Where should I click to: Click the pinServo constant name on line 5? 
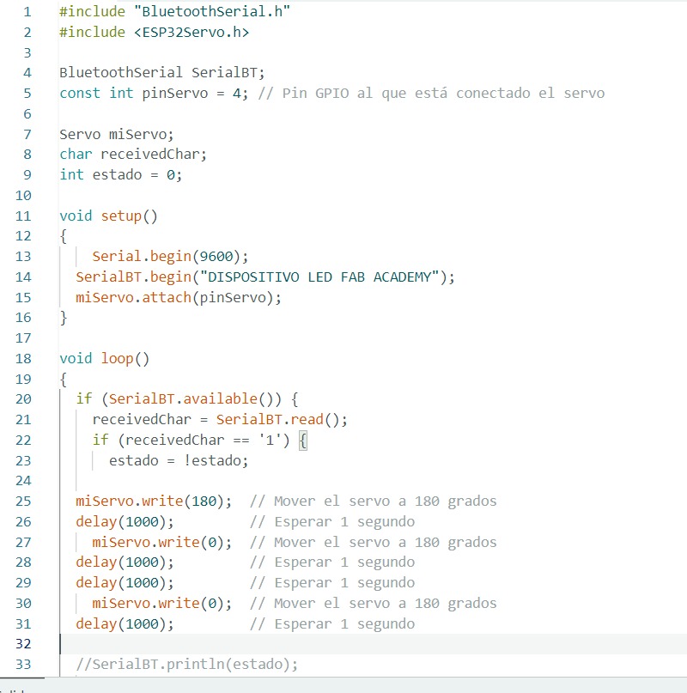[175, 94]
